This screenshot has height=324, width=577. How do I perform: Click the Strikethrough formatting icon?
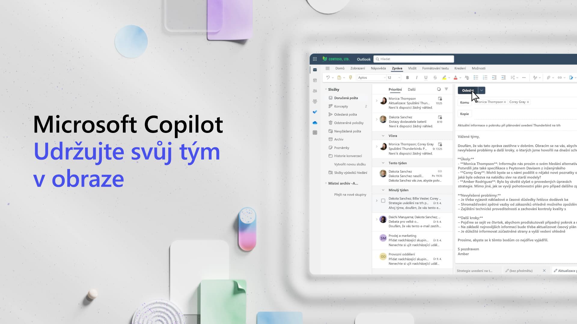tap(435, 77)
